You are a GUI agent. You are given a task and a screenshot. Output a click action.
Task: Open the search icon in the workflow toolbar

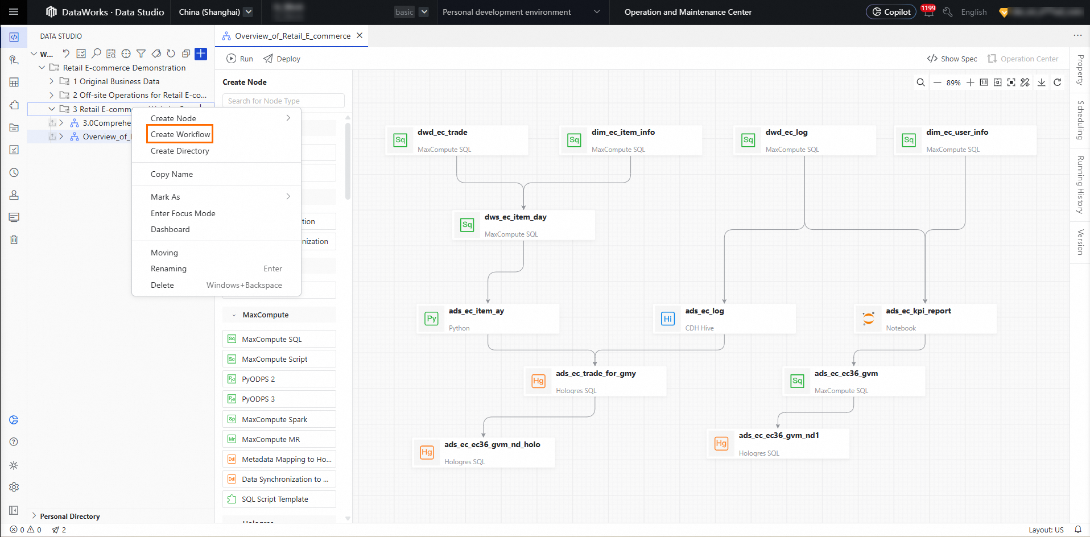(x=96, y=53)
